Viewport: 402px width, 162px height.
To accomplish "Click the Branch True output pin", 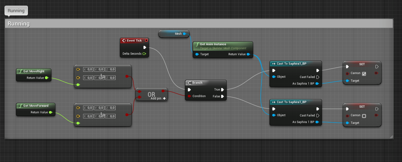I will tap(223, 89).
